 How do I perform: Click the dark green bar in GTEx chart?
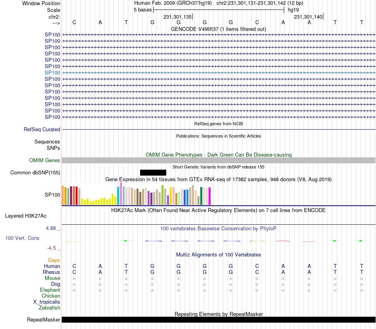[201, 196]
